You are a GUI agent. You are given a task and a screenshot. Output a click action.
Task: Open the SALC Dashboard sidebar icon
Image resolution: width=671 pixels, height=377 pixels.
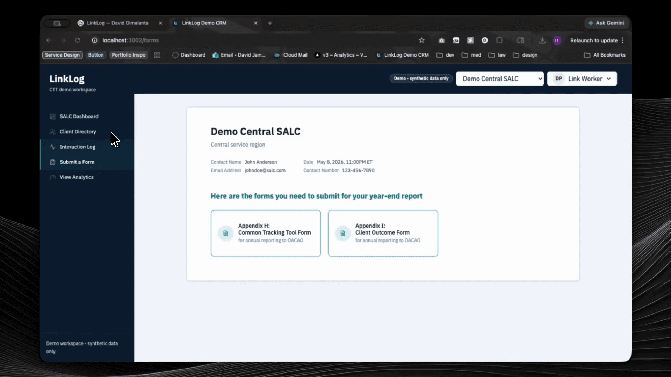[53, 117]
